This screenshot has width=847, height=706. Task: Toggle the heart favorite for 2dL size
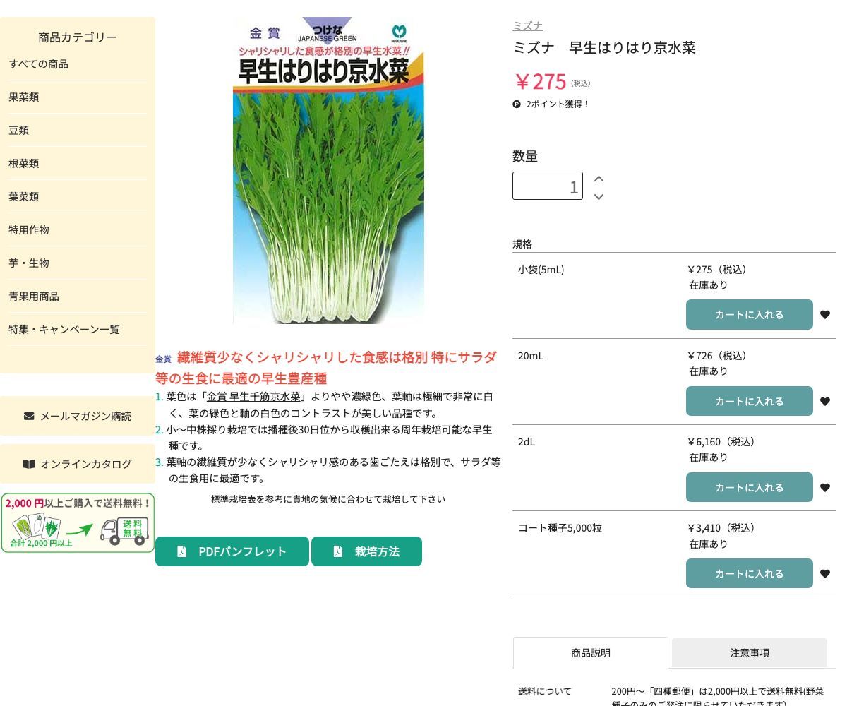click(825, 487)
